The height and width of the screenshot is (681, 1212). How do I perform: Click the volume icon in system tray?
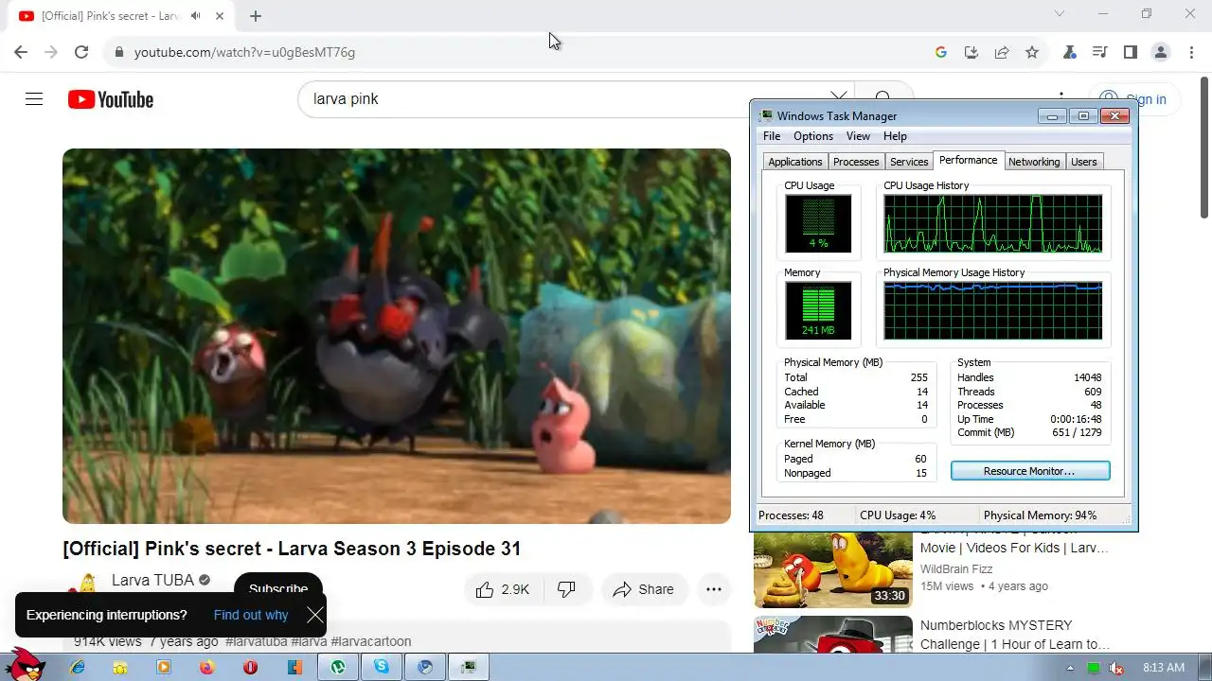click(1117, 668)
